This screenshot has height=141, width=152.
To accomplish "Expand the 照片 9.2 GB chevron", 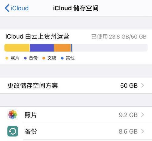I will click(143, 115).
